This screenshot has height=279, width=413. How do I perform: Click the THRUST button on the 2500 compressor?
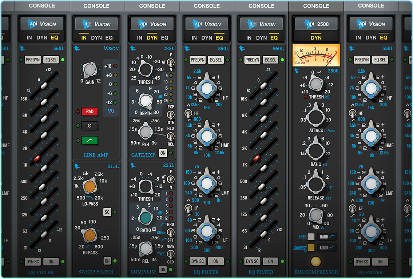click(311, 247)
